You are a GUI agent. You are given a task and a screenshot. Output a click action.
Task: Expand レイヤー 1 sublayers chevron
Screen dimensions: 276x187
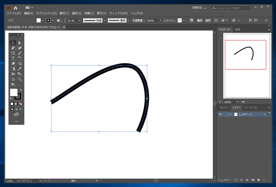point(231,114)
